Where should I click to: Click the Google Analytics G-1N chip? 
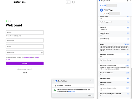point(111,13)
